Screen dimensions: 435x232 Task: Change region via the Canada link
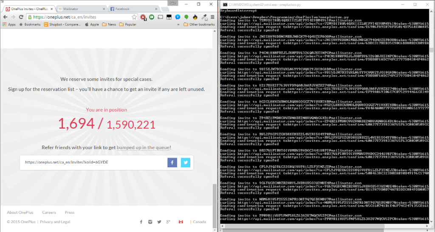[x=199, y=222]
